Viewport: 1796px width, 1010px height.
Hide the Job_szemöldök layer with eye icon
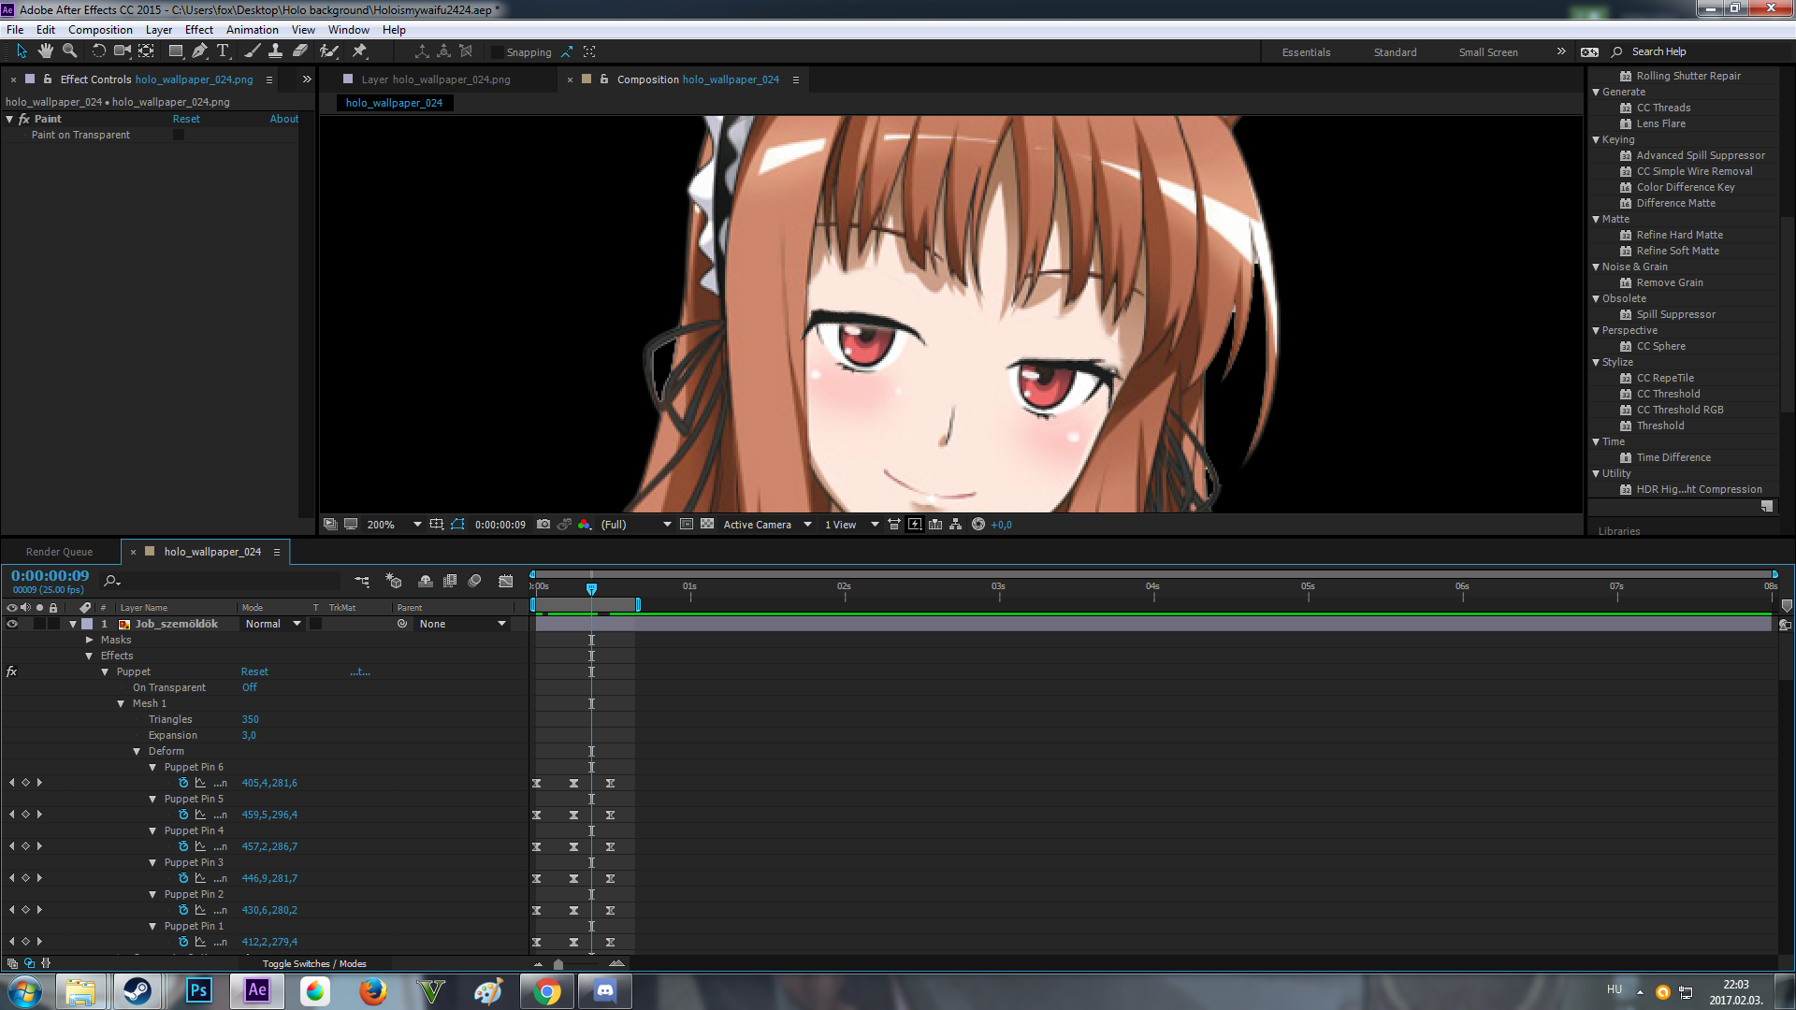pyautogui.click(x=12, y=624)
